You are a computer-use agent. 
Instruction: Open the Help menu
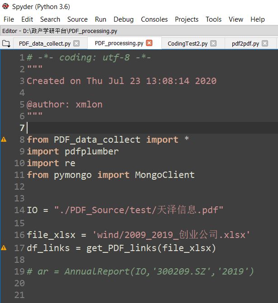(x=258, y=19)
